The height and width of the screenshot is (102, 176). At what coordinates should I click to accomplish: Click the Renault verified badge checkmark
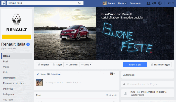(x=28, y=44)
